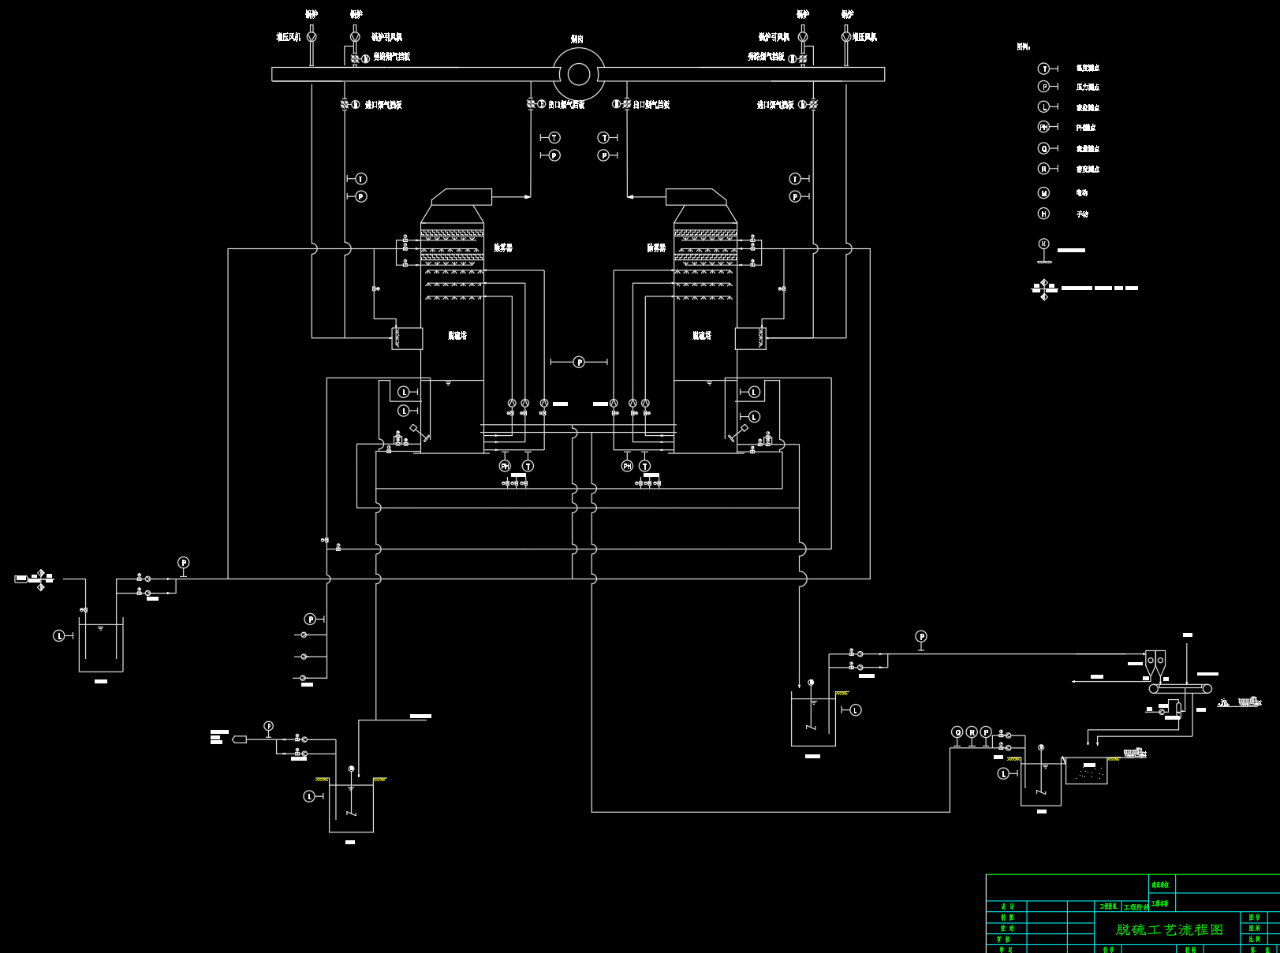
Task: Click the Q flow gauge near lower-right tank
Action: tap(958, 732)
